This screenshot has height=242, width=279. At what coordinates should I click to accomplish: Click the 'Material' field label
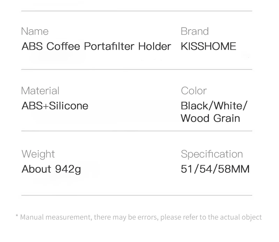(40, 91)
